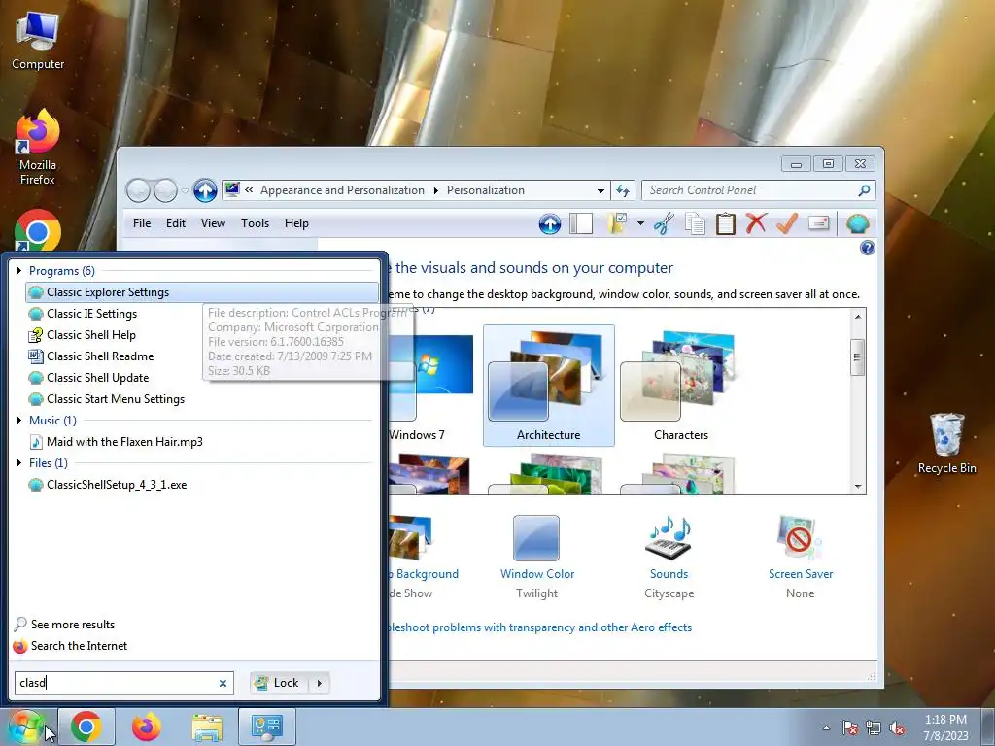Open Computer desktop icon
Screen dimensions: 995x746
pos(38,41)
